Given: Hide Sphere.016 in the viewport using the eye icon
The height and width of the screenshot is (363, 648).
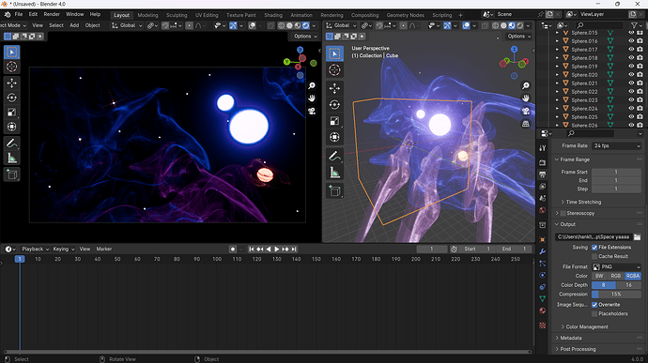Looking at the screenshot, I should 631,41.
